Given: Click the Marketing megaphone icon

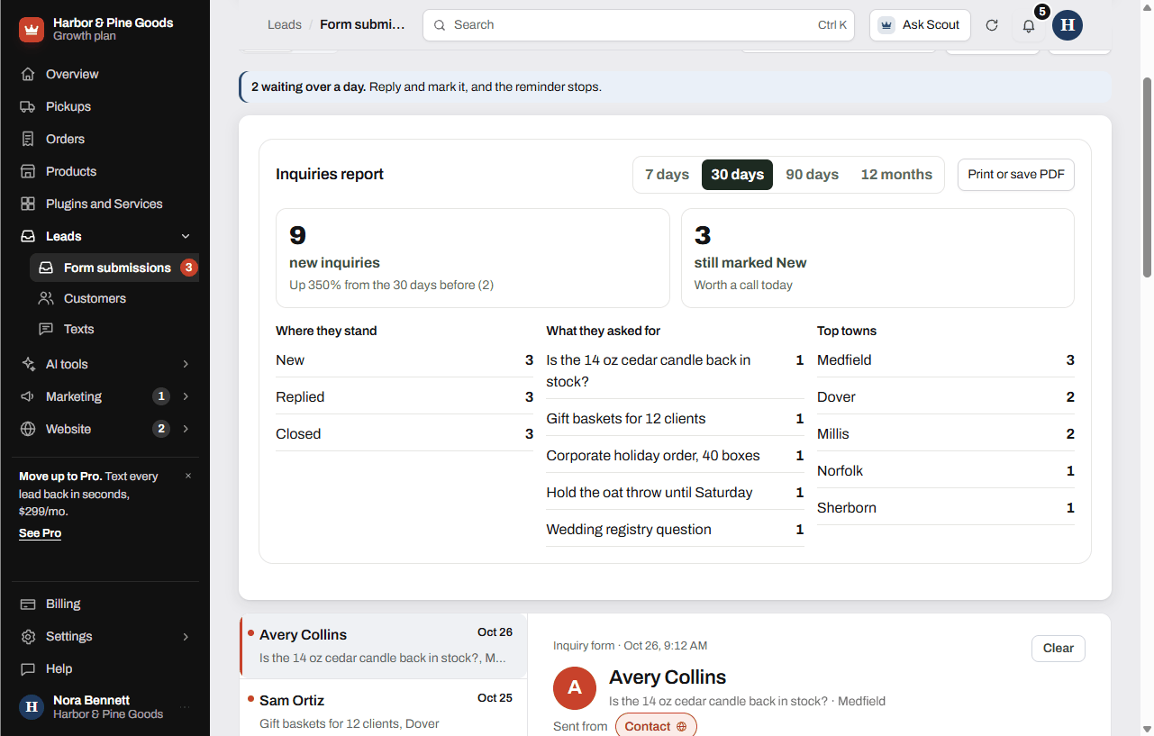Looking at the screenshot, I should click(x=28, y=396).
